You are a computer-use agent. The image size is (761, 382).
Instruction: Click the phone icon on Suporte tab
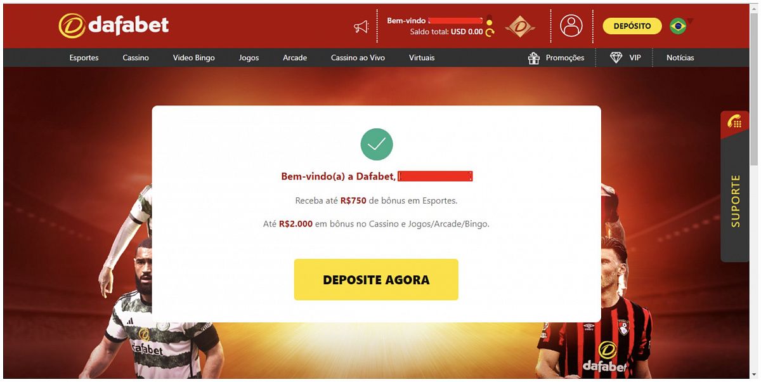tap(734, 122)
